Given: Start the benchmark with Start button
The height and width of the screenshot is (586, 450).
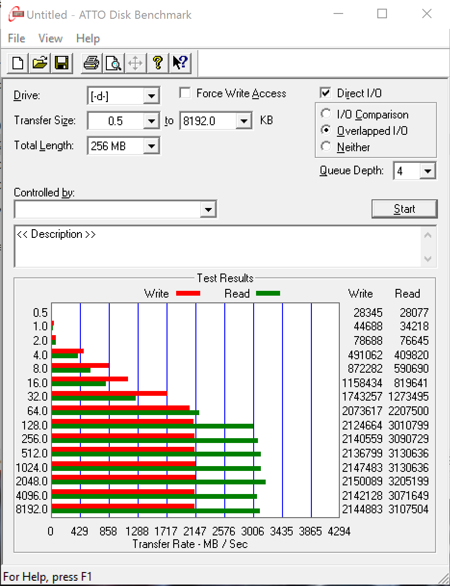Looking at the screenshot, I should 404,209.
